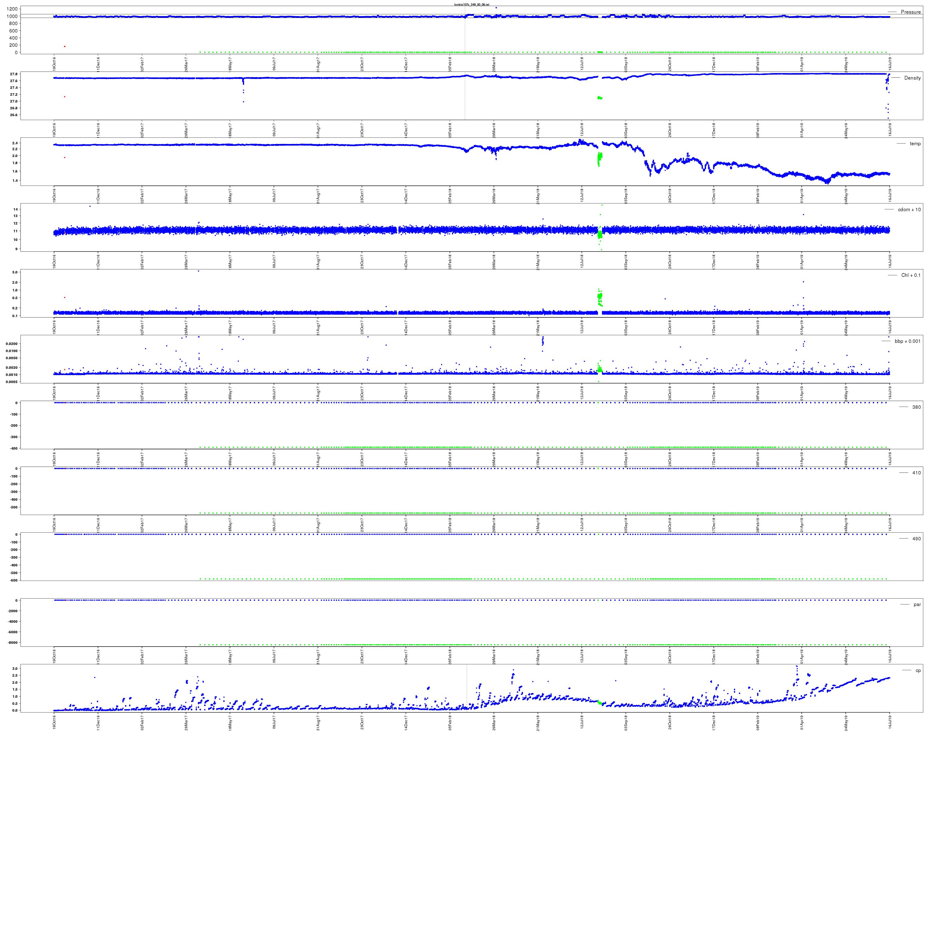
Task: Click the plot title lovbio107c_349_00_06.txt
Action: [472, 4]
